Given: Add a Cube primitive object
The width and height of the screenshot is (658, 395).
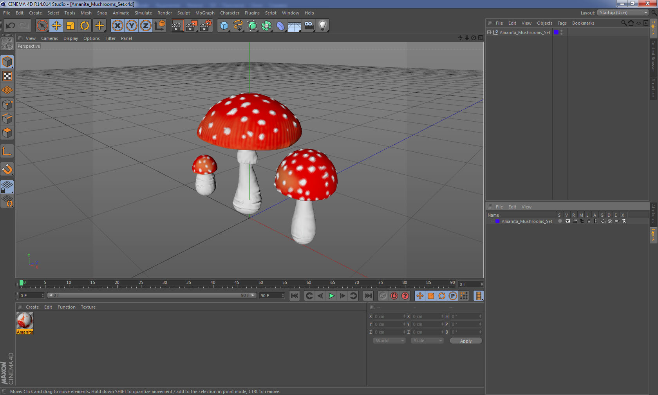Looking at the screenshot, I should point(224,26).
